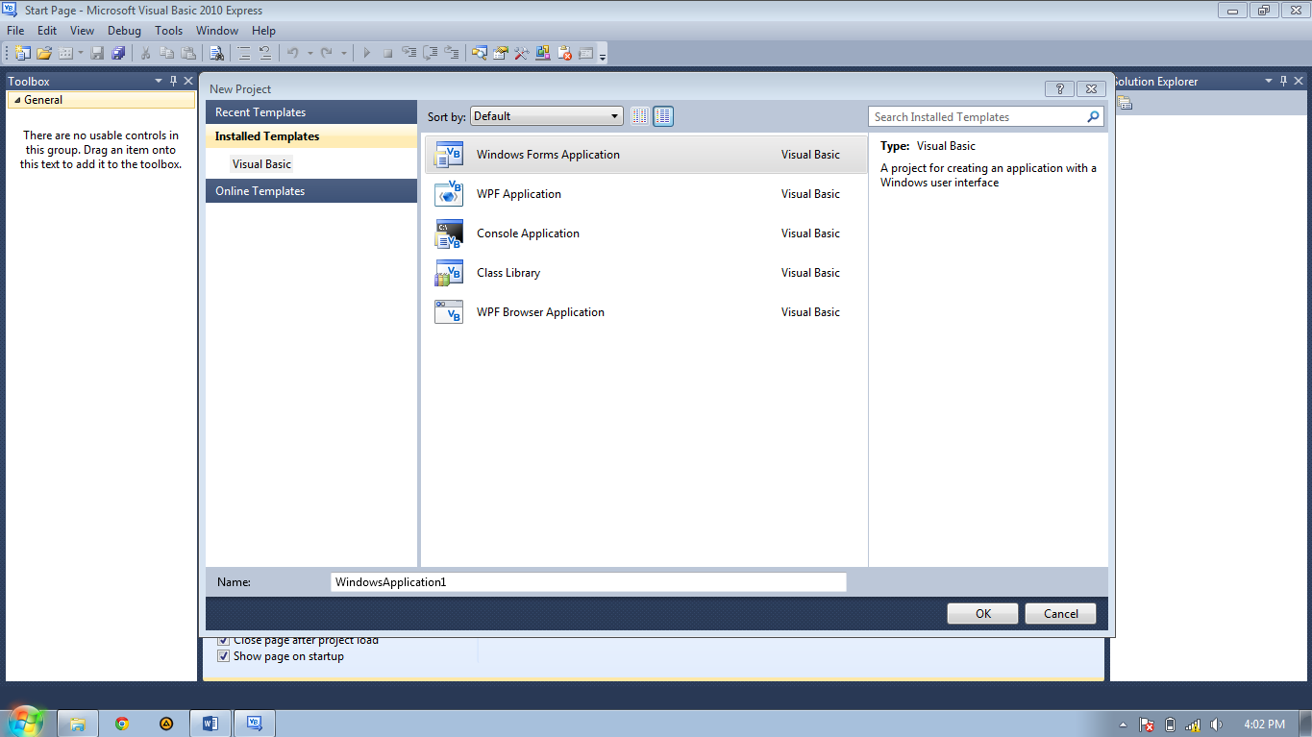Open the Toolbox hammer-and-wrench toolbar icon

pyautogui.click(x=522, y=53)
